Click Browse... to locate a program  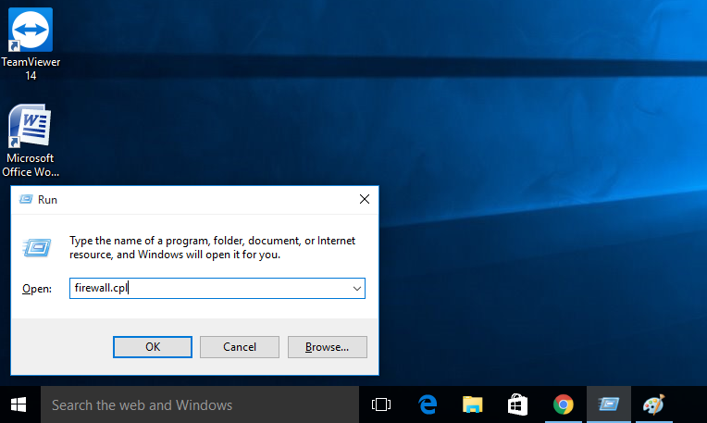point(328,347)
